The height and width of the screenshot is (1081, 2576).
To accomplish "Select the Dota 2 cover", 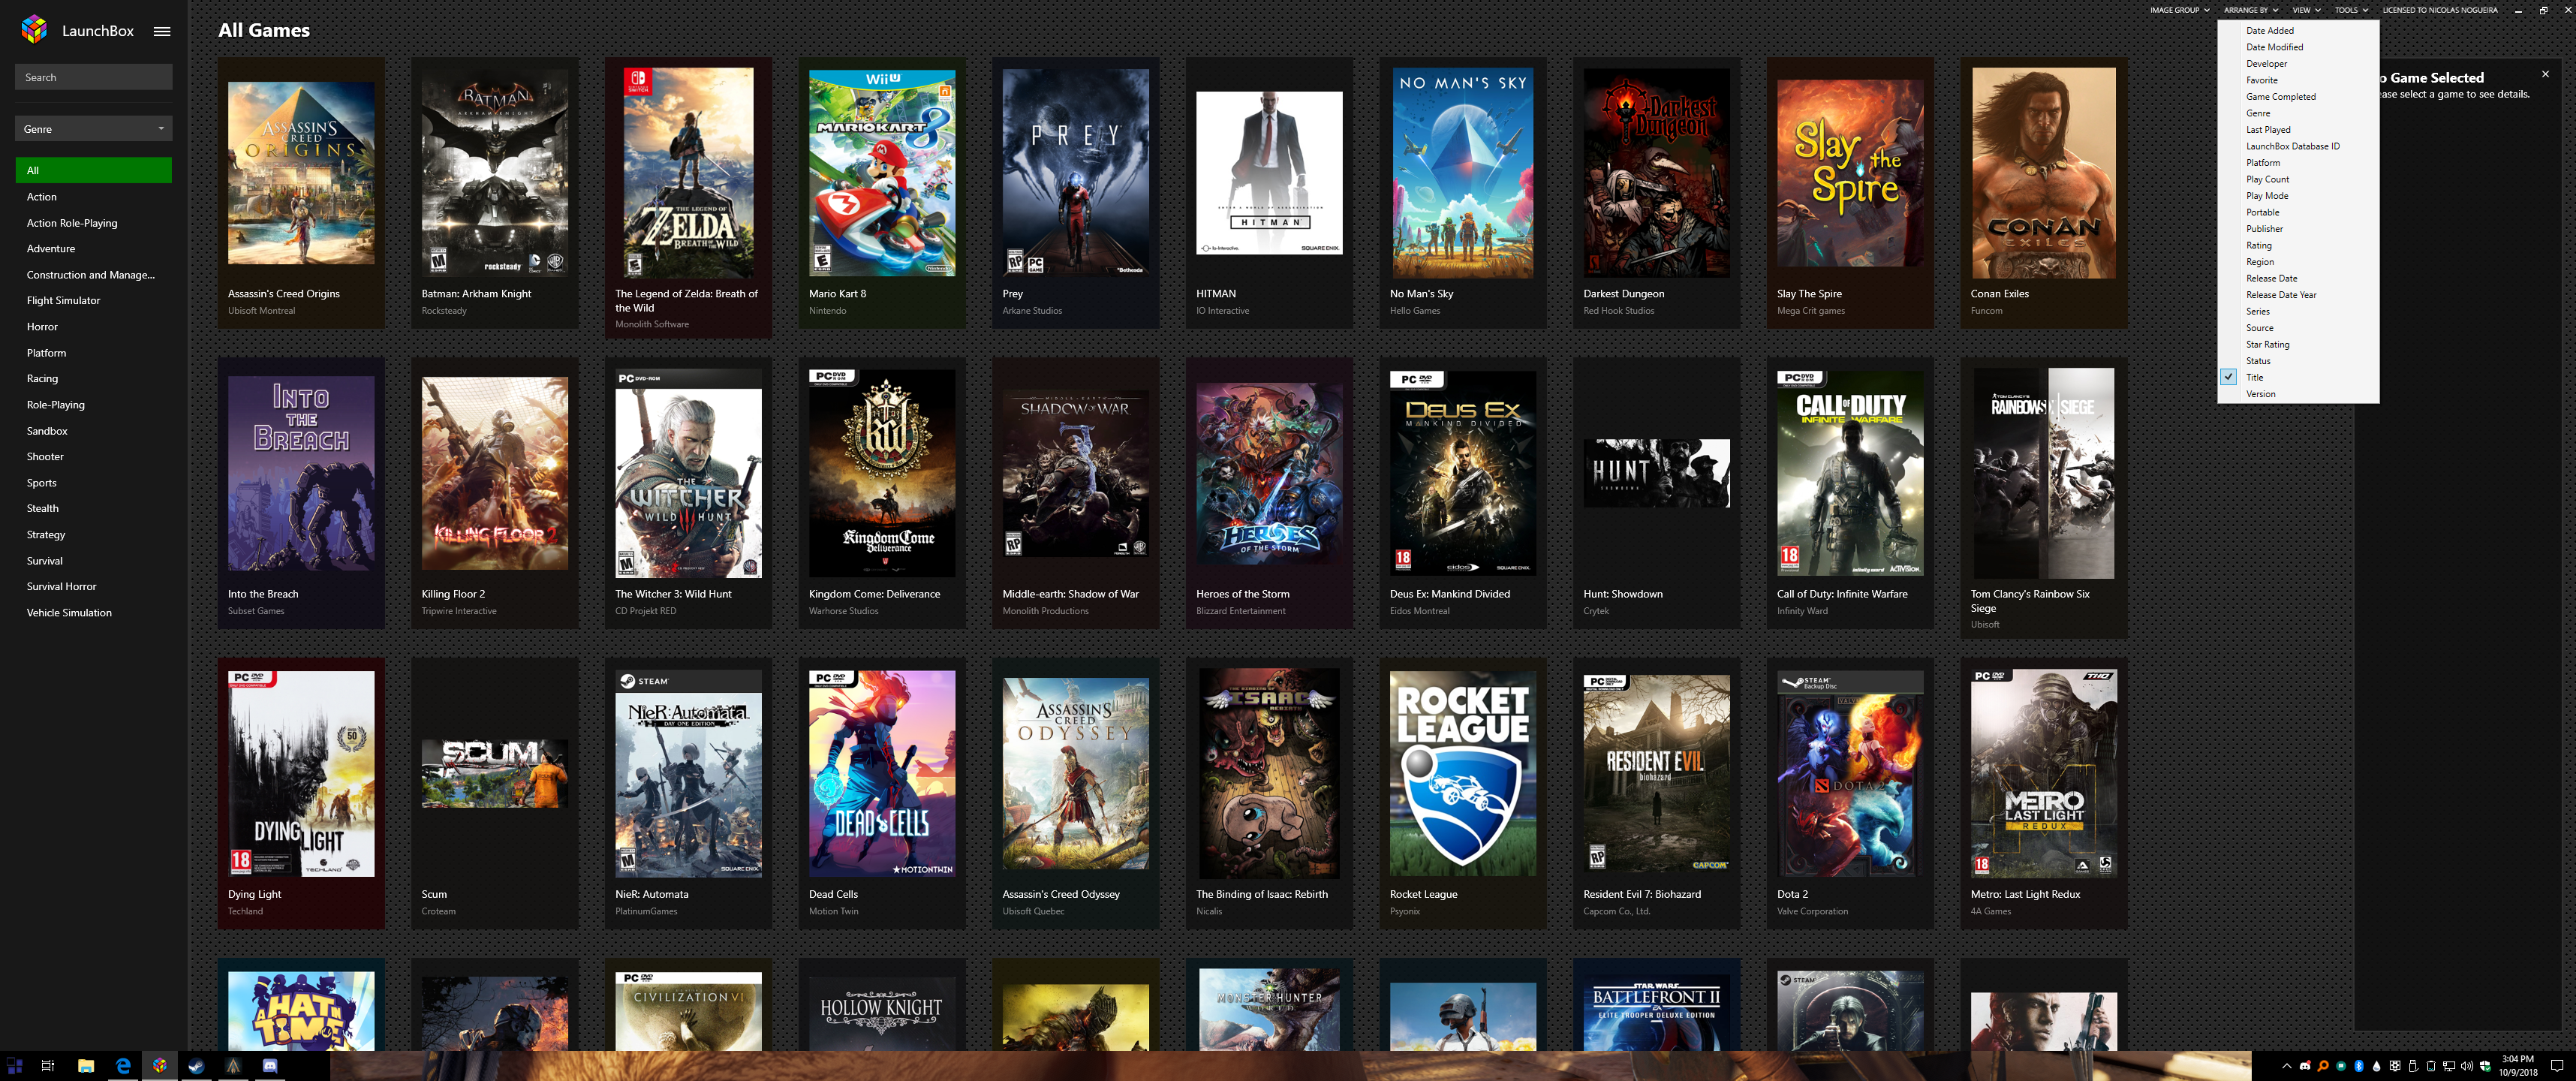I will (x=1850, y=774).
